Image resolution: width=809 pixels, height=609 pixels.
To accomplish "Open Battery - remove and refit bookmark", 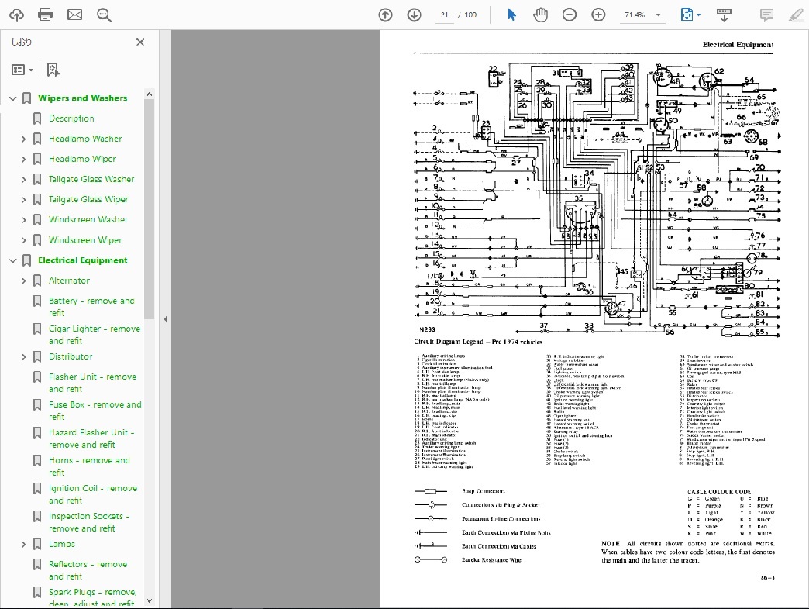I will [x=91, y=307].
